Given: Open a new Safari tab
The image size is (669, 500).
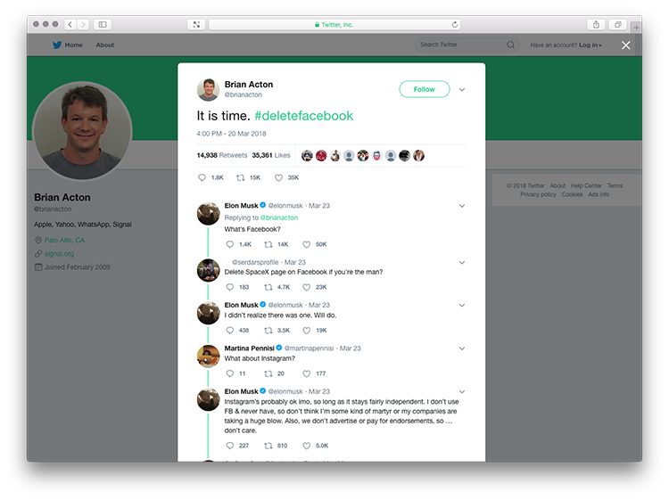Looking at the screenshot, I should [x=636, y=28].
